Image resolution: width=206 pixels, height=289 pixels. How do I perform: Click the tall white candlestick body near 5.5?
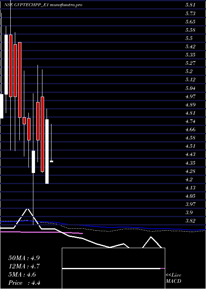tap(6, 64)
